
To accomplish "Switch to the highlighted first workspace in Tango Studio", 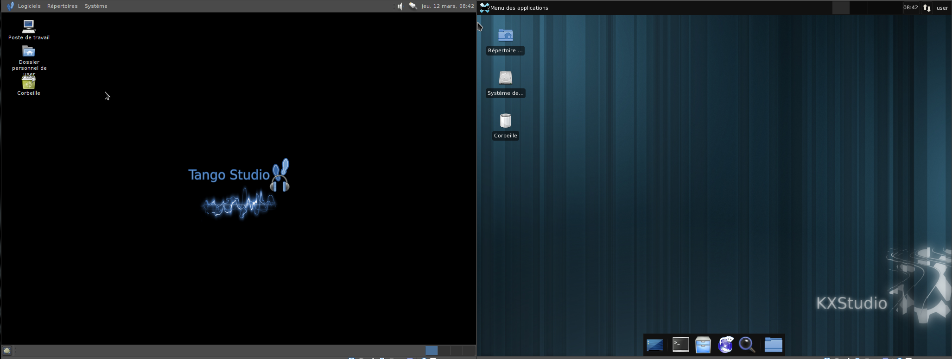I will [x=432, y=351].
